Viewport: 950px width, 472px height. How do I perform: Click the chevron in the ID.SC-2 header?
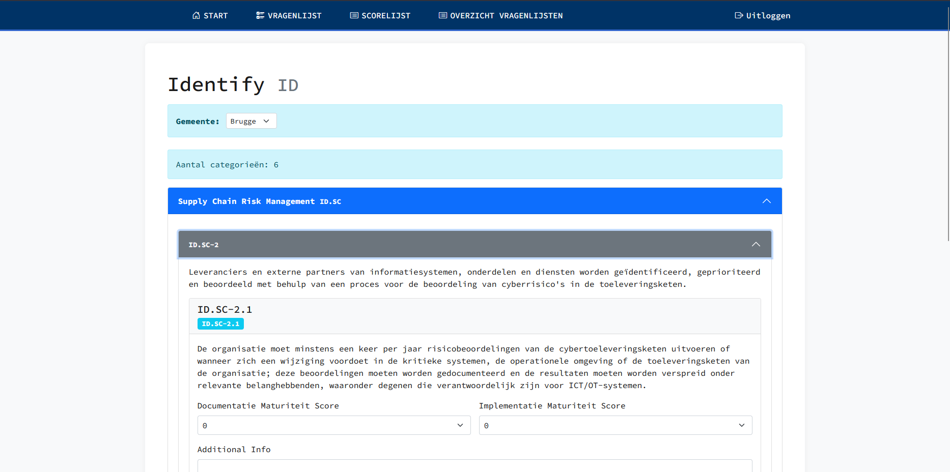pos(756,245)
